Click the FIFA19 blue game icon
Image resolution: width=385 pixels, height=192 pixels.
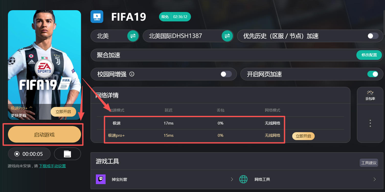tap(97, 17)
